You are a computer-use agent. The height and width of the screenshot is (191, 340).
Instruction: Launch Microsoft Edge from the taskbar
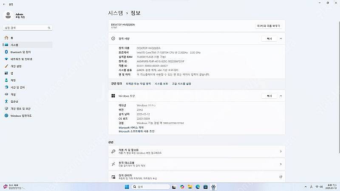tap(198, 187)
